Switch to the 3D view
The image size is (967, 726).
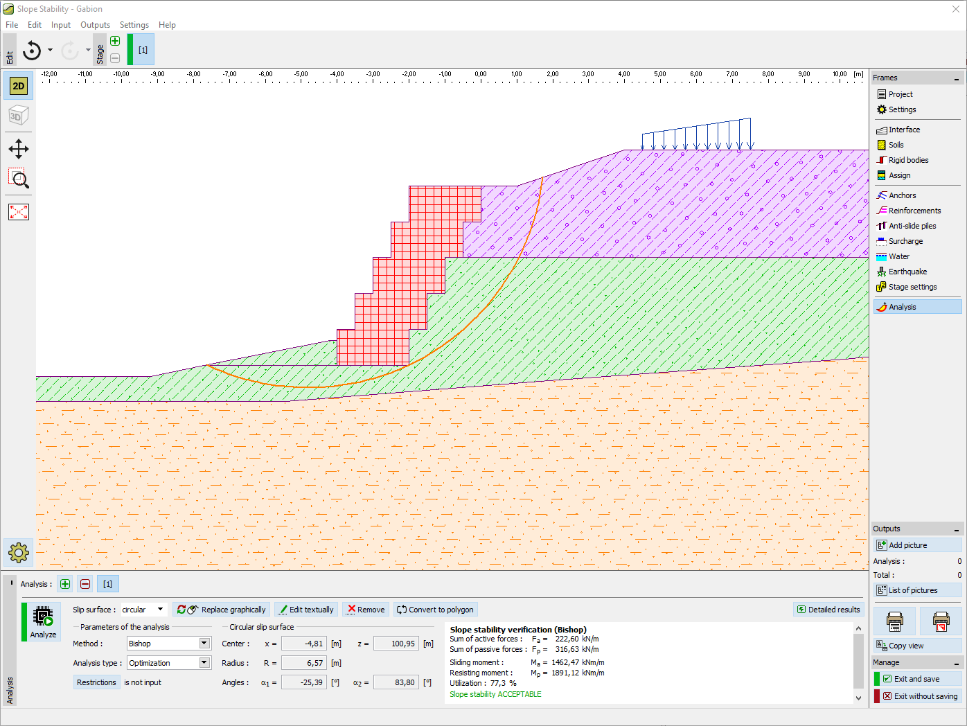18,115
